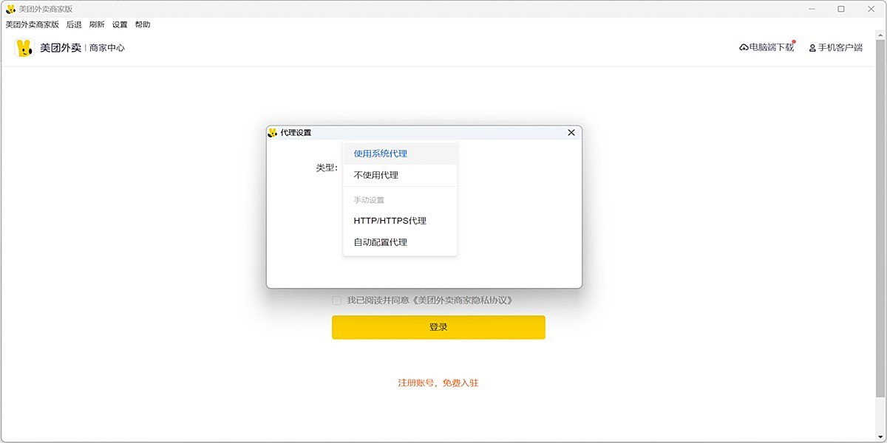Click the 代理设置 dialog bee icon

coord(273,133)
